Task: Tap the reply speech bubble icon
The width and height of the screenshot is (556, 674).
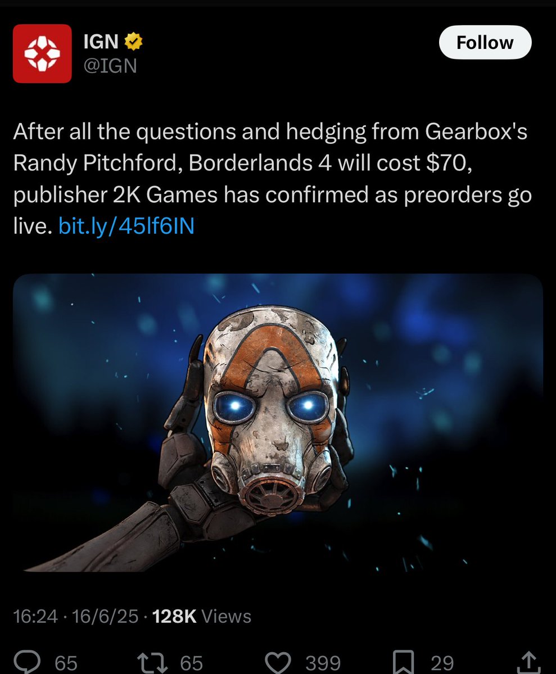Action: (x=28, y=662)
